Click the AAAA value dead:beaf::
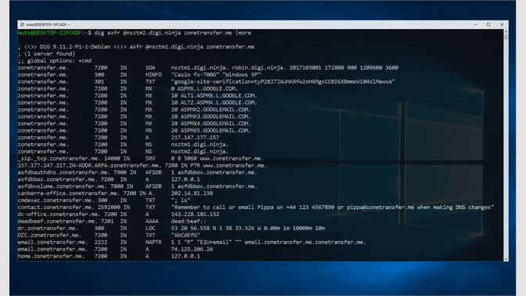 189,222
